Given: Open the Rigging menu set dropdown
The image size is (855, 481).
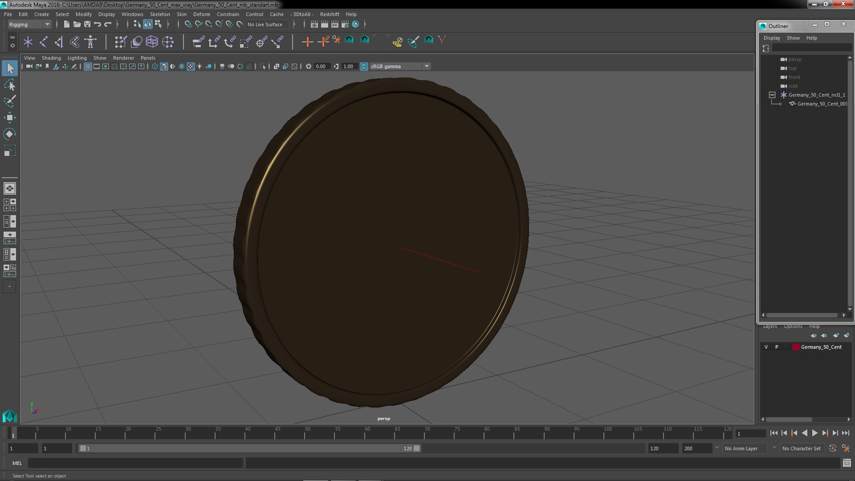Looking at the screenshot, I should [29, 24].
